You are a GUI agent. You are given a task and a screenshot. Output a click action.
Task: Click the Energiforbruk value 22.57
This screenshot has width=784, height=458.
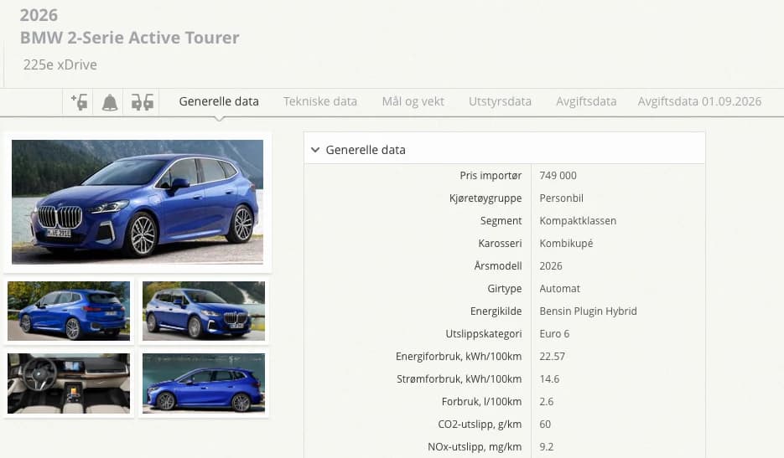click(x=552, y=357)
